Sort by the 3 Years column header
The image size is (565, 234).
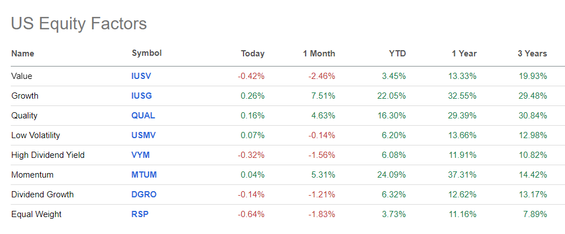pos(532,54)
